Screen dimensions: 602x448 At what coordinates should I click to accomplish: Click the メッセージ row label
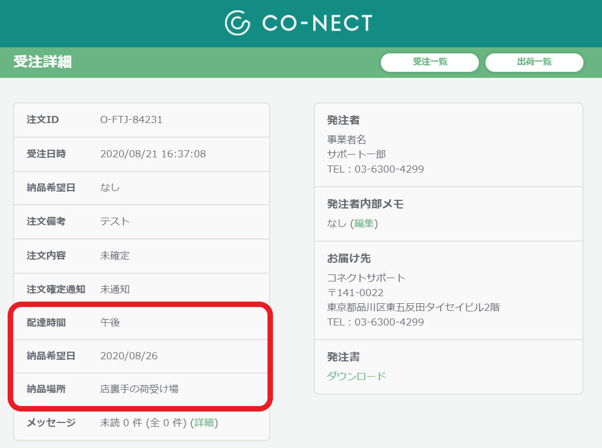[51, 422]
